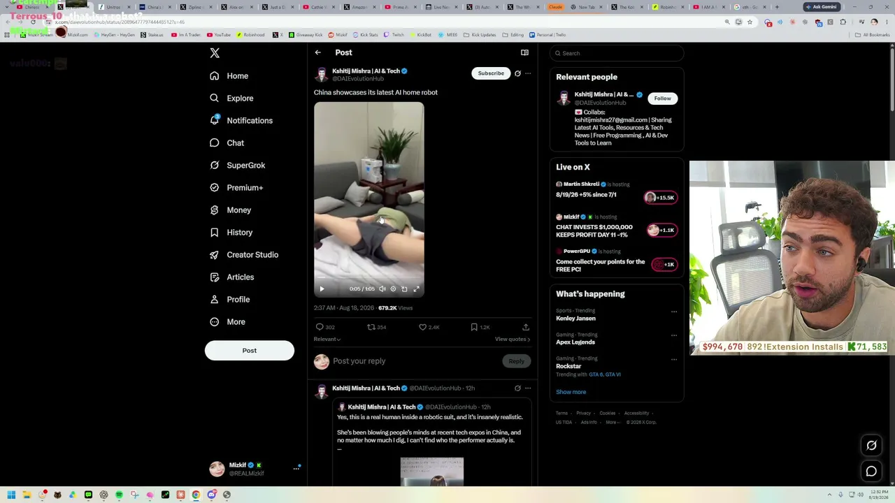Open Explore in the sidebar
Viewport: 895px width, 503px height.
coord(231,99)
